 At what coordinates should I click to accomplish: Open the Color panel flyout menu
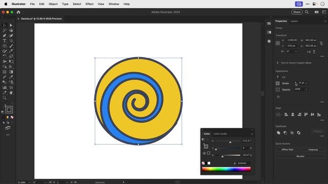(252, 134)
